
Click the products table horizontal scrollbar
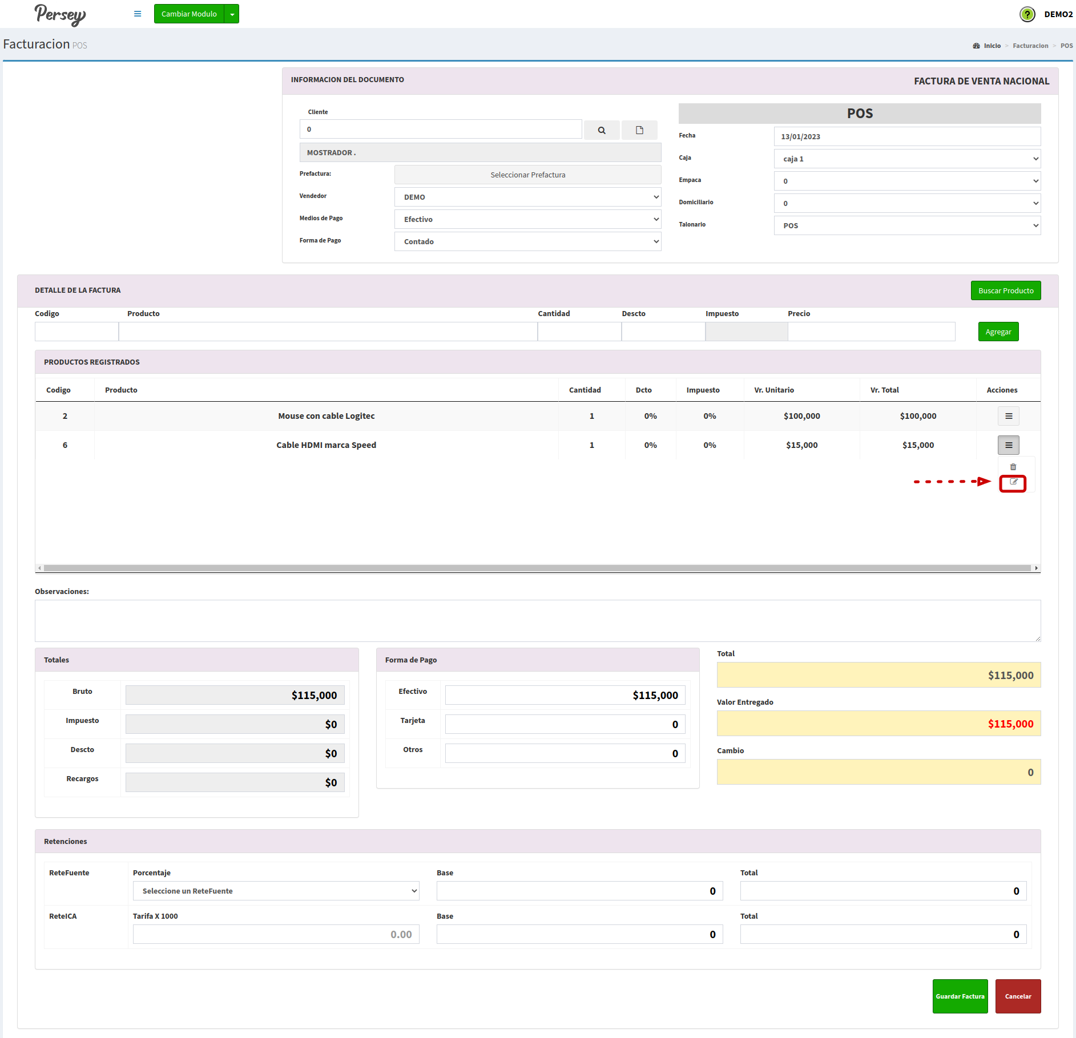click(537, 568)
